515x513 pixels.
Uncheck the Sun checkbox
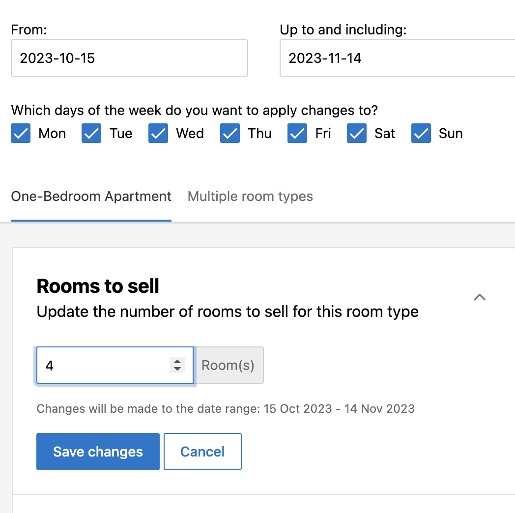click(x=421, y=134)
